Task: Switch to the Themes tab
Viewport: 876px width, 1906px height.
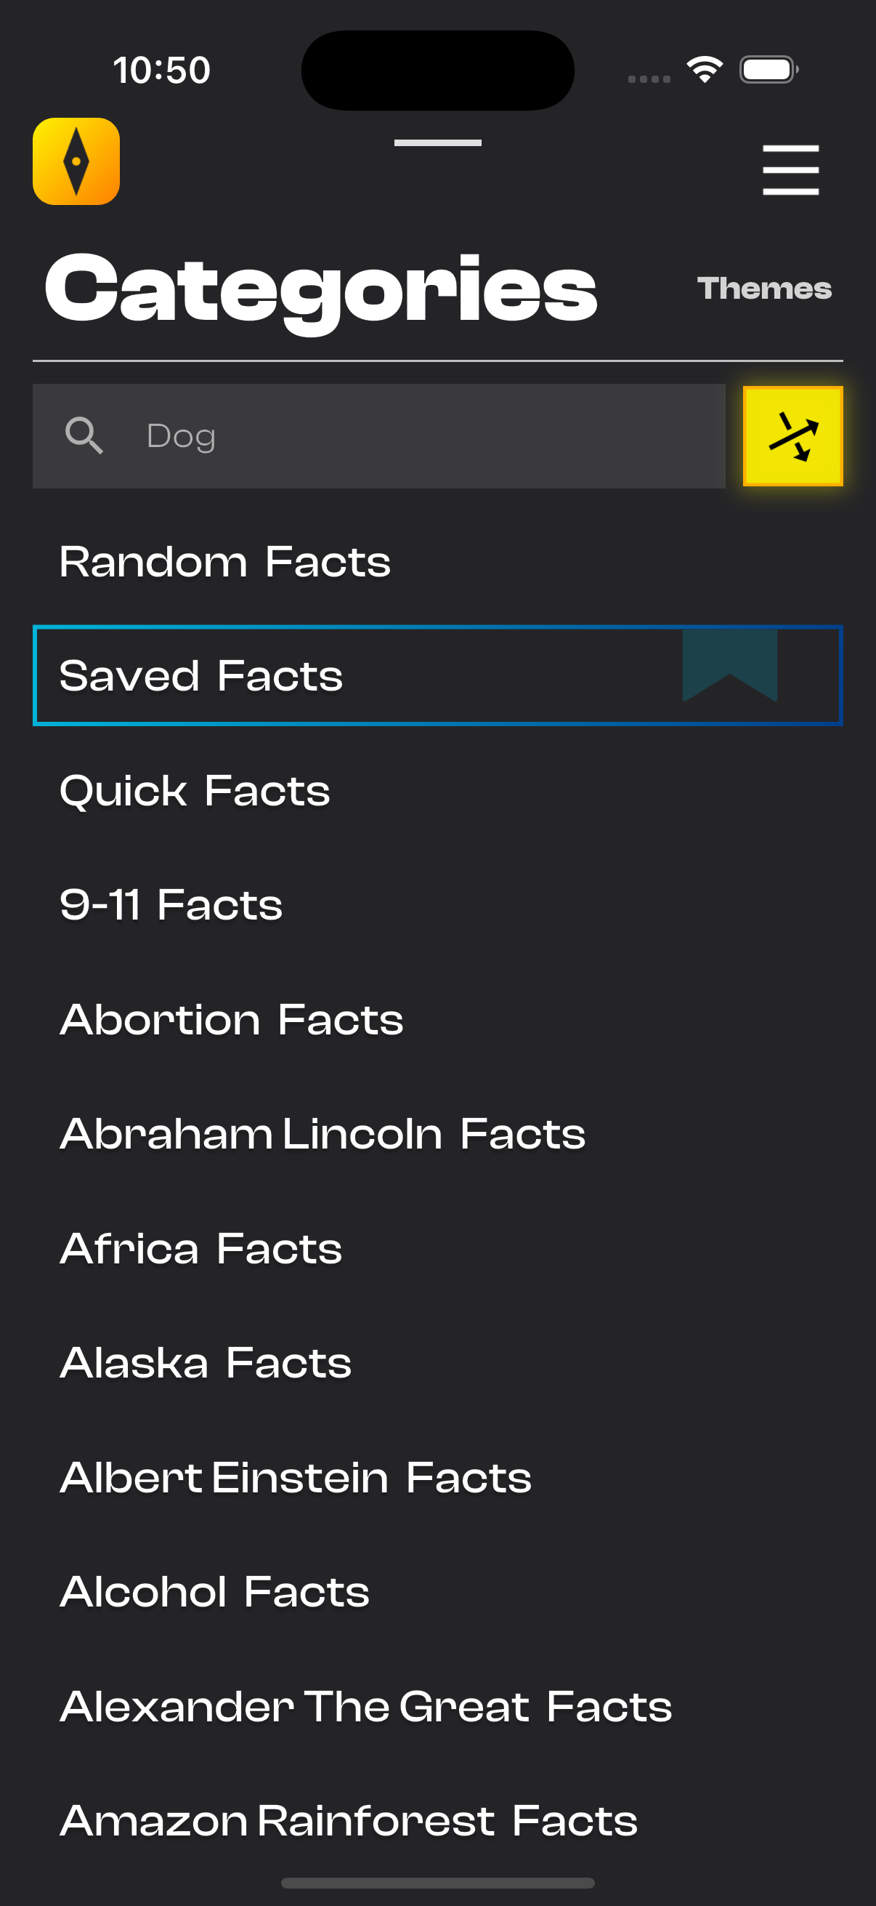Action: click(x=763, y=289)
